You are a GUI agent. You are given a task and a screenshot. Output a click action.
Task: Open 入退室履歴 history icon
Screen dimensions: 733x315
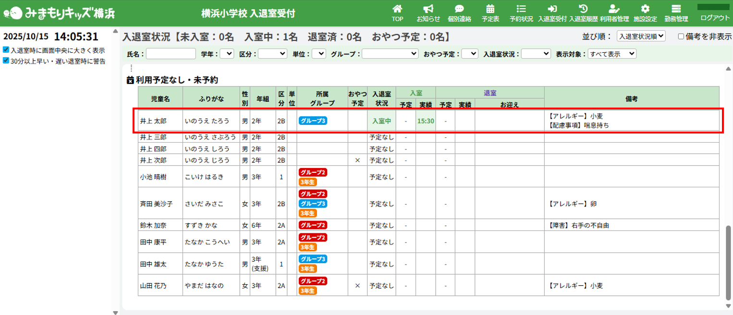(583, 9)
